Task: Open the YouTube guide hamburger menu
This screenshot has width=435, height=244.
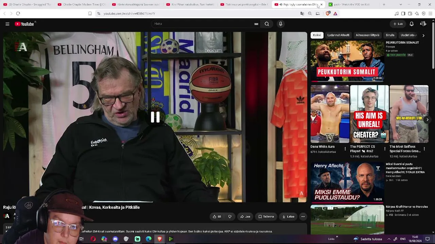Action: 7,24
